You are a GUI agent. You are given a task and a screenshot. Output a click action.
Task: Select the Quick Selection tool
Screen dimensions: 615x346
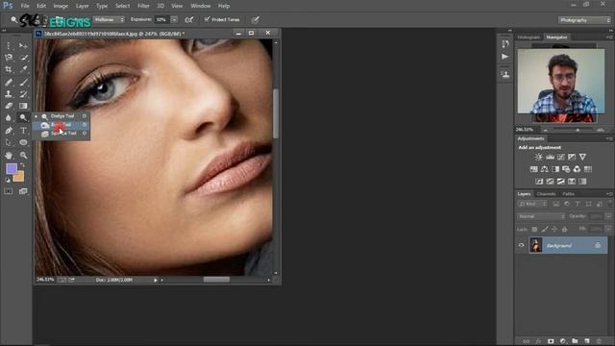tap(23, 58)
